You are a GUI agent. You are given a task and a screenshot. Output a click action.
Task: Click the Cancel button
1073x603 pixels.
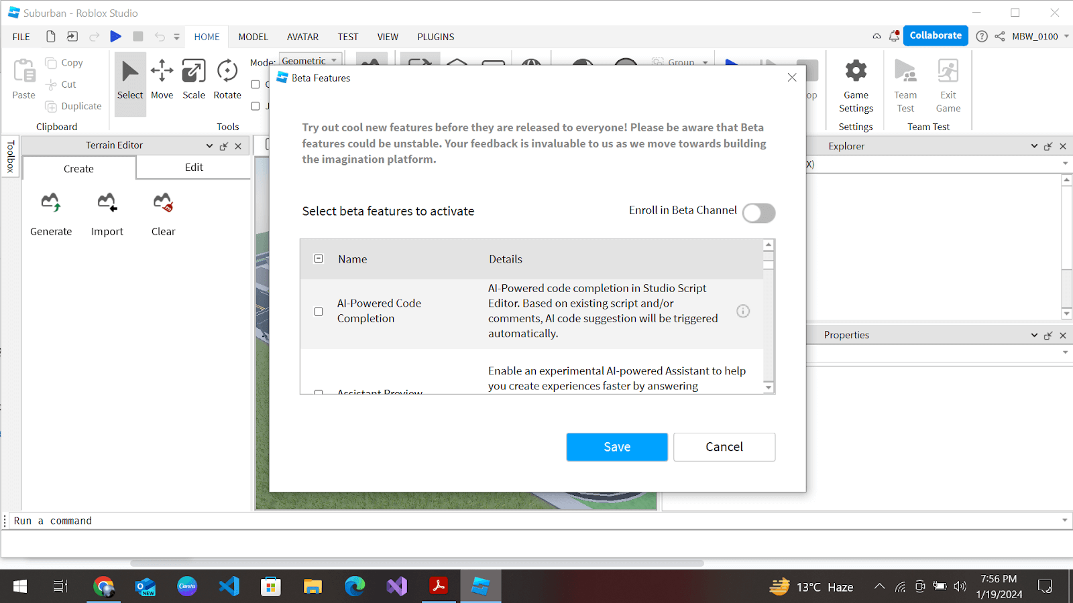tap(724, 447)
